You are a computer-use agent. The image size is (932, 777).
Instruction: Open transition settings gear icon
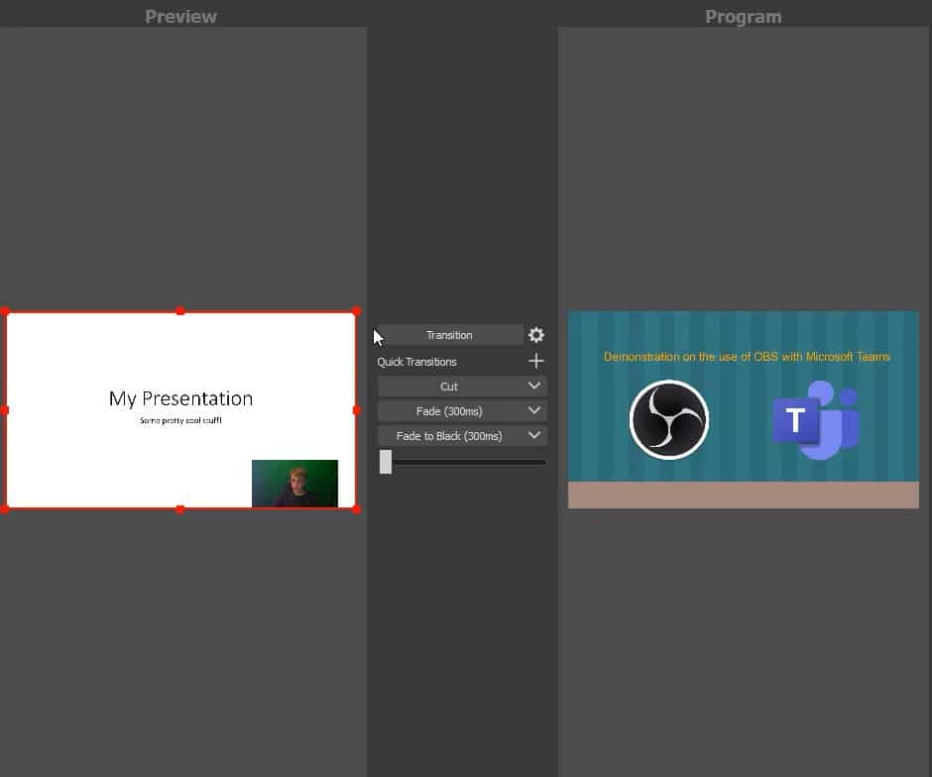click(x=536, y=335)
